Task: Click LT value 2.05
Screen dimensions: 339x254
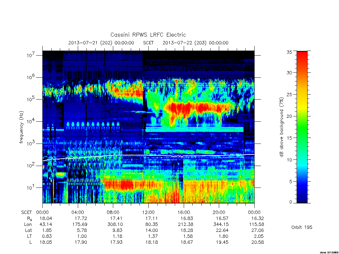Action: pos(259,236)
